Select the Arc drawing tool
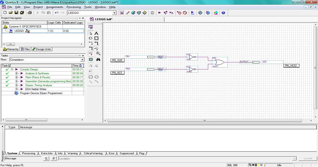The width and height of the screenshot is (318, 167). pos(97,82)
